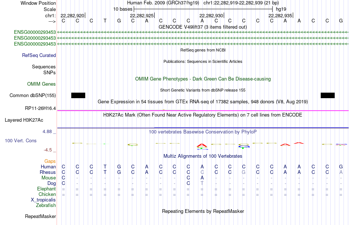The image size is (349, 225).
Task: Click the SNPs track label
Action: pos(50,73)
